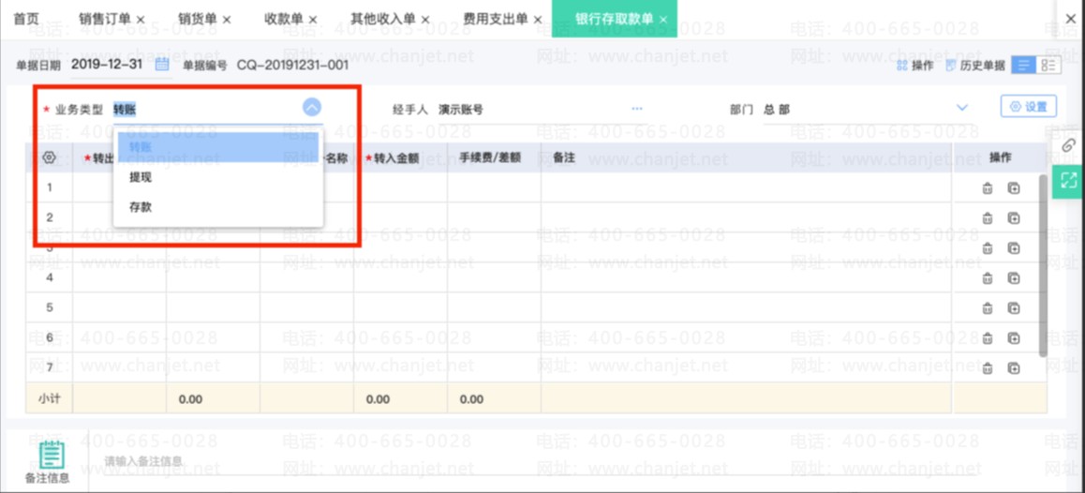
Task: Click the link attachment icon
Action: pos(1069,144)
